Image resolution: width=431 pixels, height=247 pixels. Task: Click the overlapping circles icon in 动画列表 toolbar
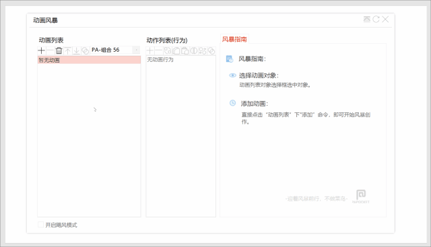tap(86, 50)
